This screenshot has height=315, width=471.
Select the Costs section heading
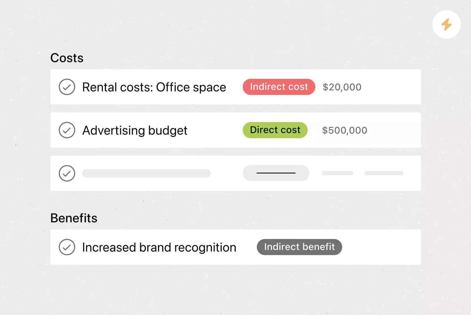pyautogui.click(x=67, y=58)
